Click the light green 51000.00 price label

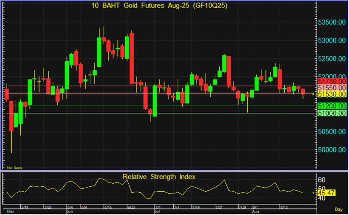pyautogui.click(x=331, y=114)
